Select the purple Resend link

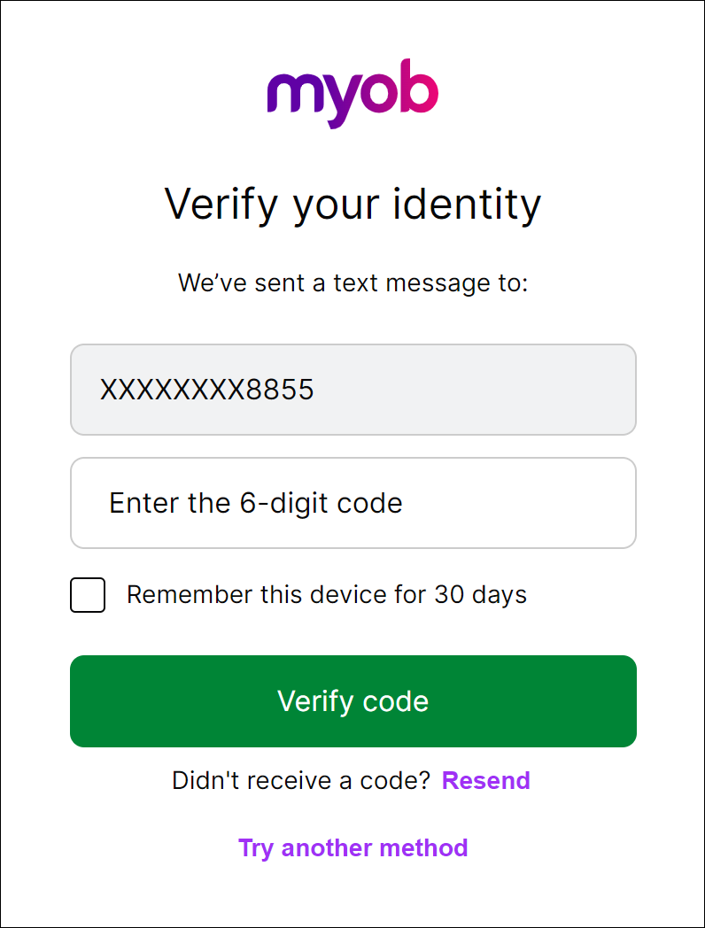coord(486,781)
